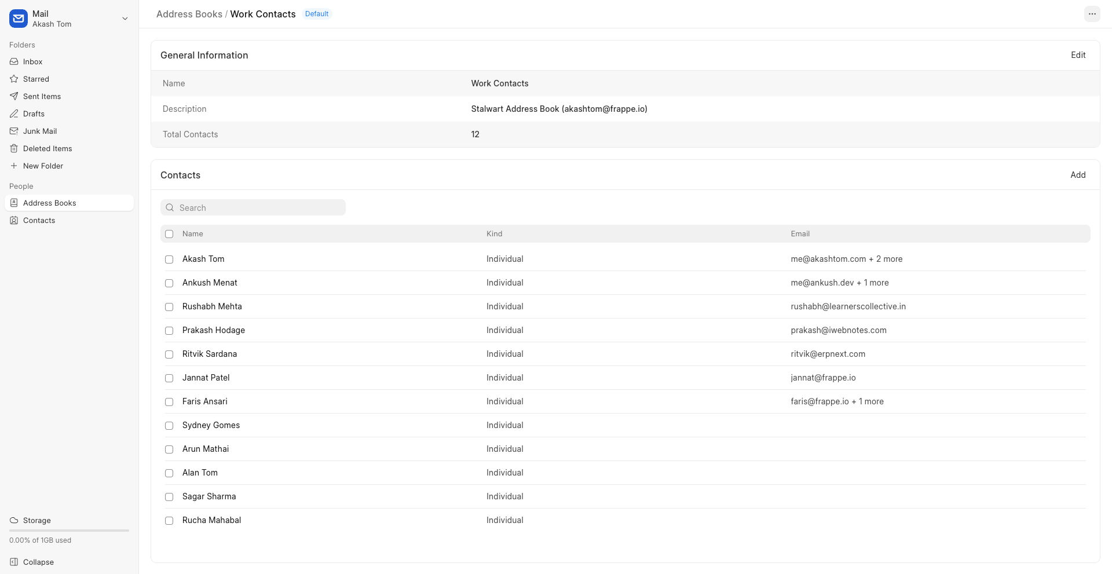The height and width of the screenshot is (574, 1112).
Task: Click the Storage cloud icon
Action: coord(14,520)
